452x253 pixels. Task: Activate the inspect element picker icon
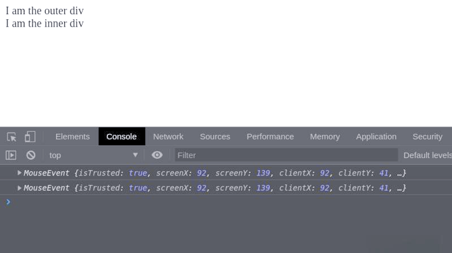[11, 137]
